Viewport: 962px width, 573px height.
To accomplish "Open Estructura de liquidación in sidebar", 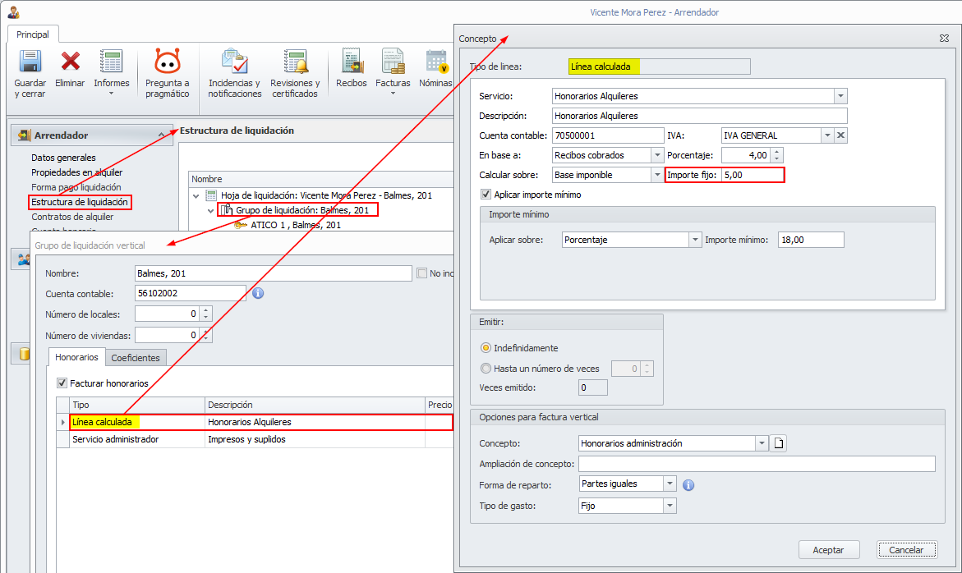I will (80, 202).
